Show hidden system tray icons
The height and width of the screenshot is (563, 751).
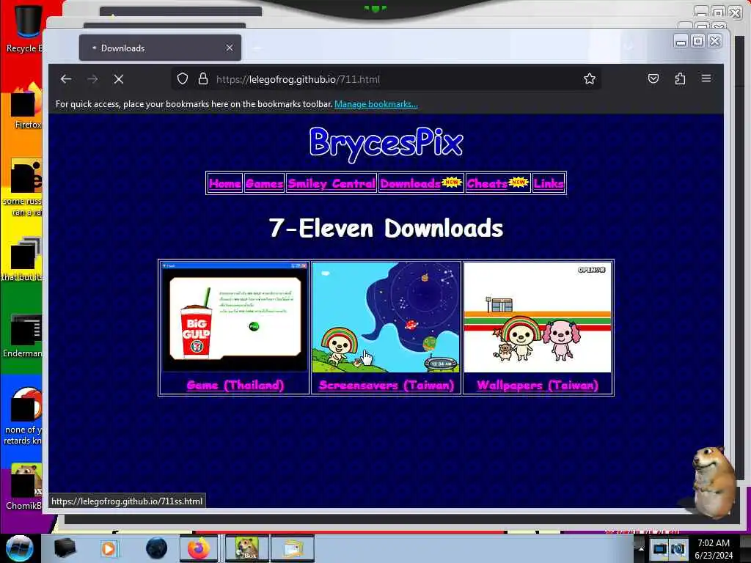click(x=641, y=548)
